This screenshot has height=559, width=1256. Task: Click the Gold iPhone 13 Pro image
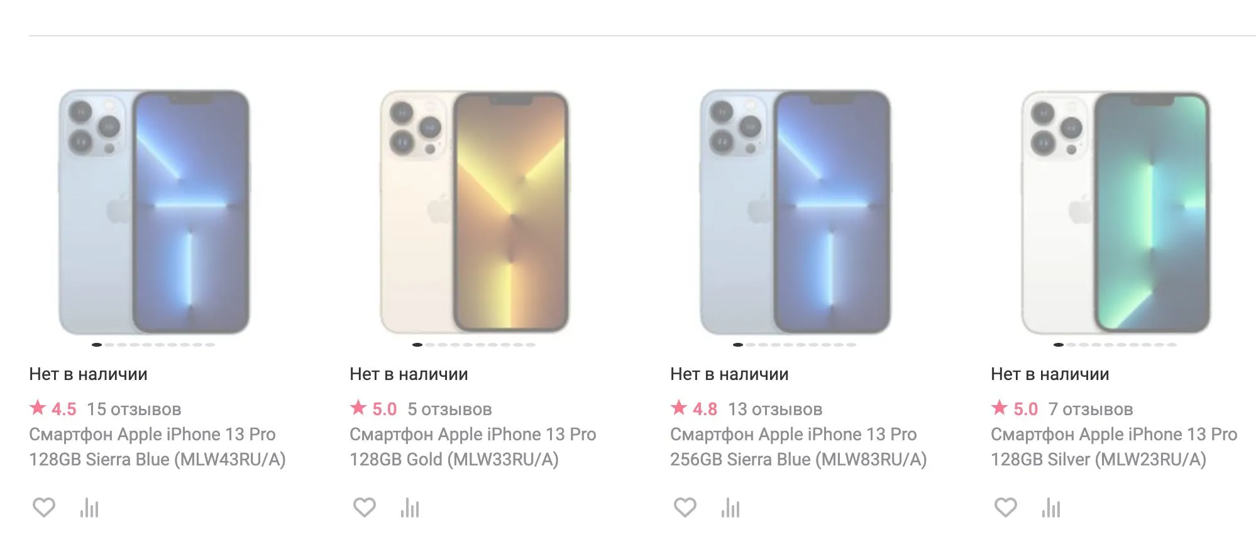pyautogui.click(x=475, y=212)
